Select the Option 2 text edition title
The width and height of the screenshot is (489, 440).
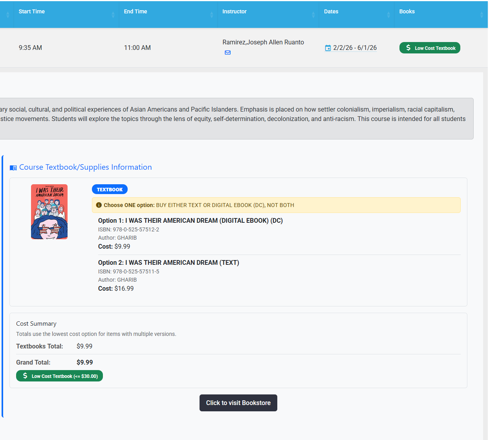168,263
